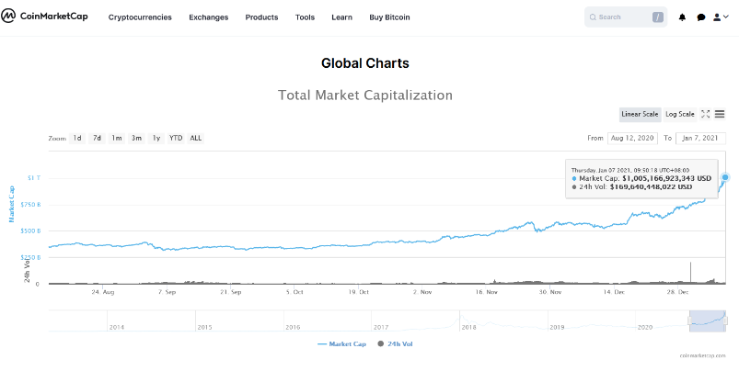Switch chart to Linear Scale

pyautogui.click(x=640, y=114)
